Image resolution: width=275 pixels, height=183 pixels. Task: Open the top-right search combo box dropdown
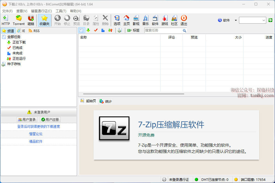point(264,20)
